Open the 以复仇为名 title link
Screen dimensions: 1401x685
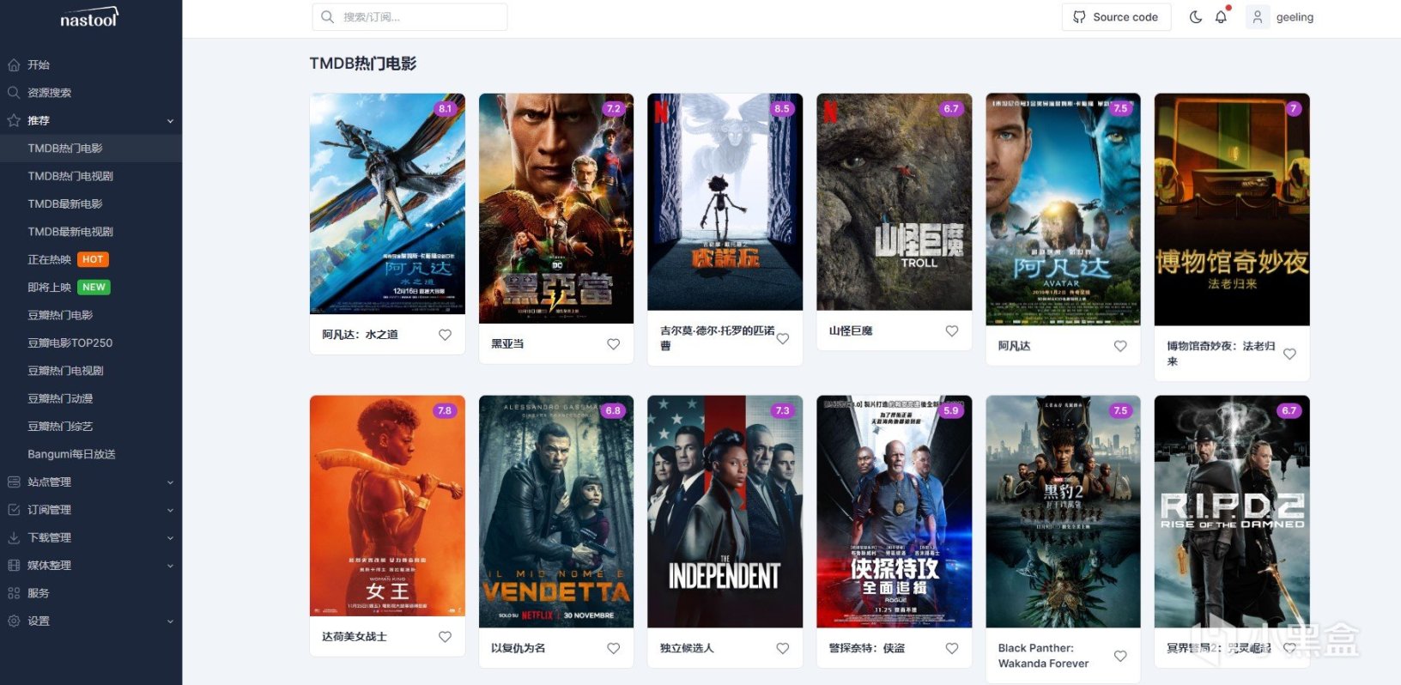point(519,649)
